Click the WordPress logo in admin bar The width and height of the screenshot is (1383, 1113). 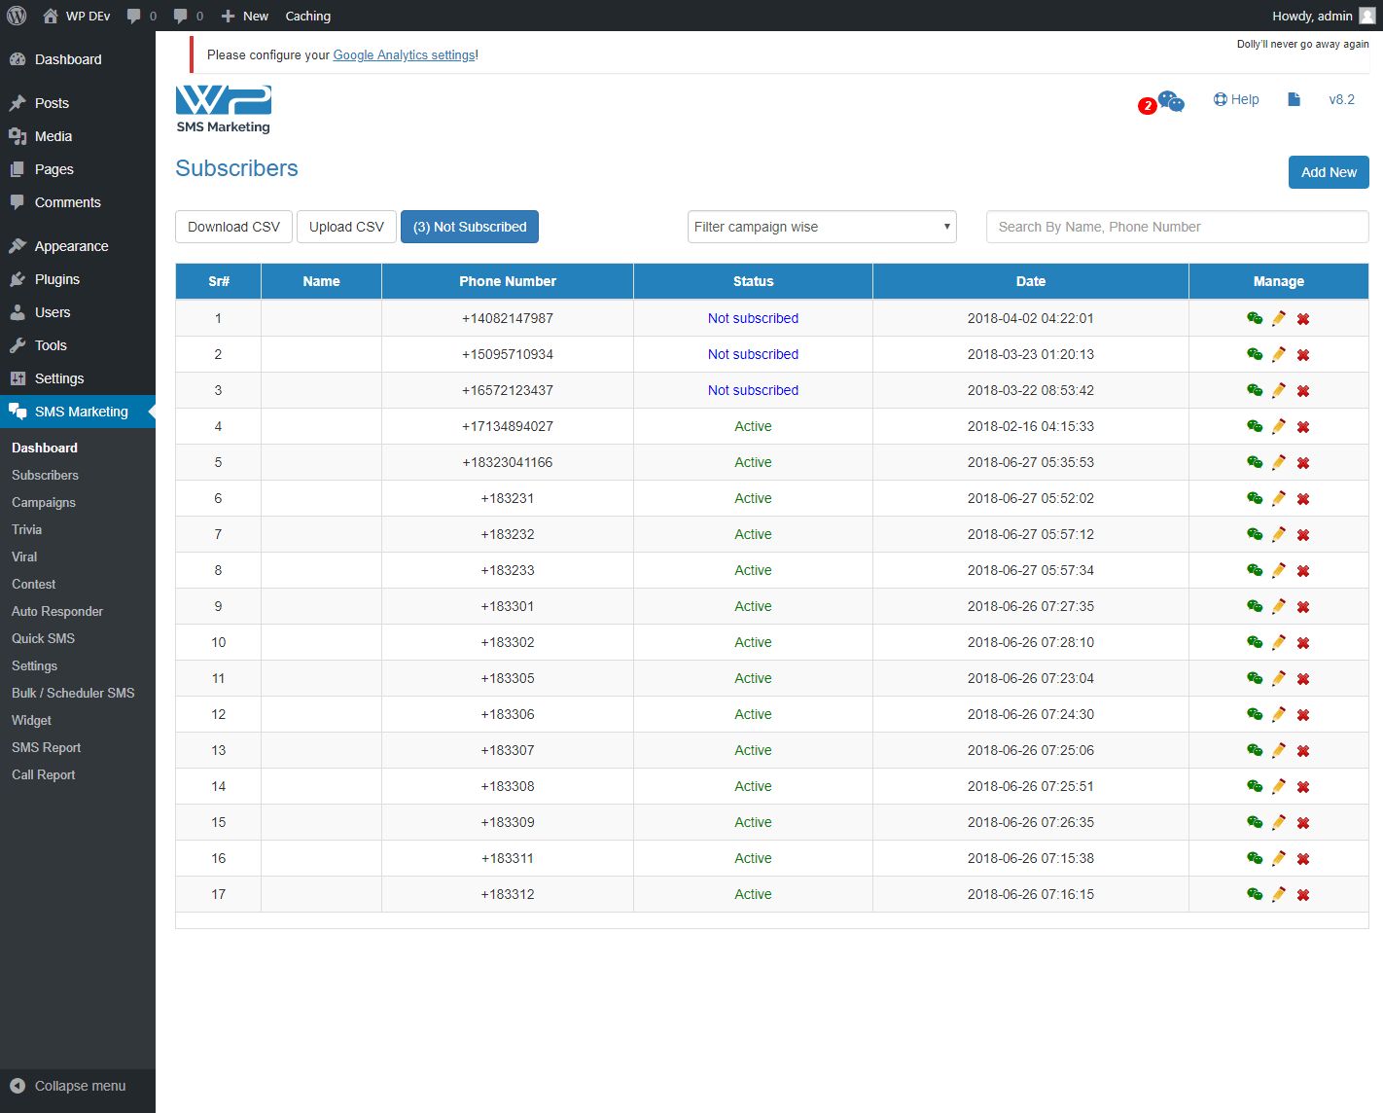pos(17,16)
